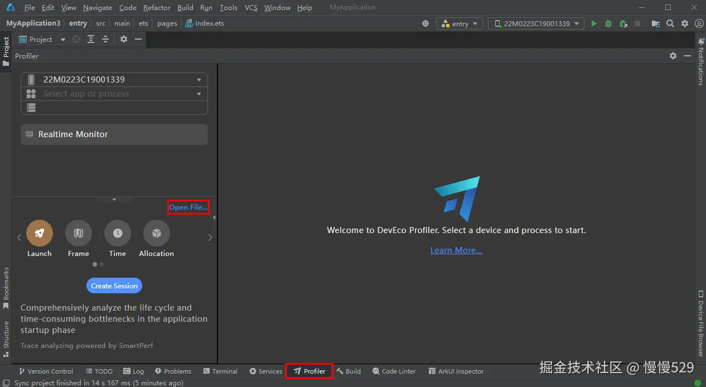The image size is (706, 387).
Task: Click the pages breadcrumb segment
Action: coord(167,23)
